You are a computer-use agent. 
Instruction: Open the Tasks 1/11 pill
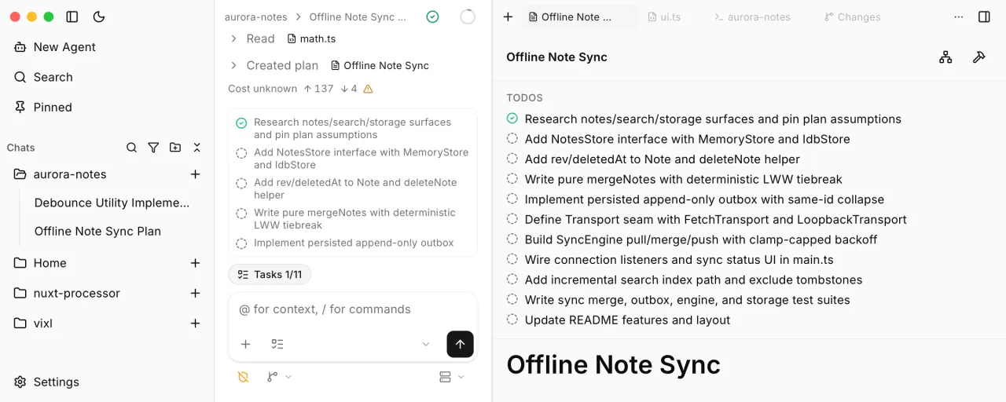(270, 274)
